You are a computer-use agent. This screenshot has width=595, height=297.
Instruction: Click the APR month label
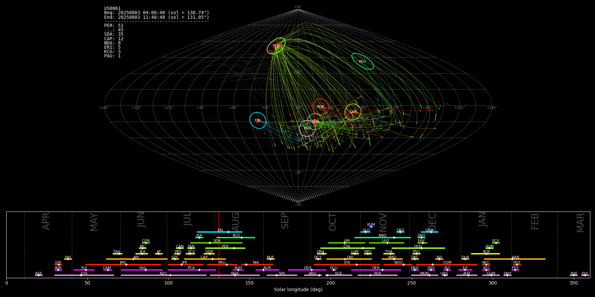click(x=46, y=221)
